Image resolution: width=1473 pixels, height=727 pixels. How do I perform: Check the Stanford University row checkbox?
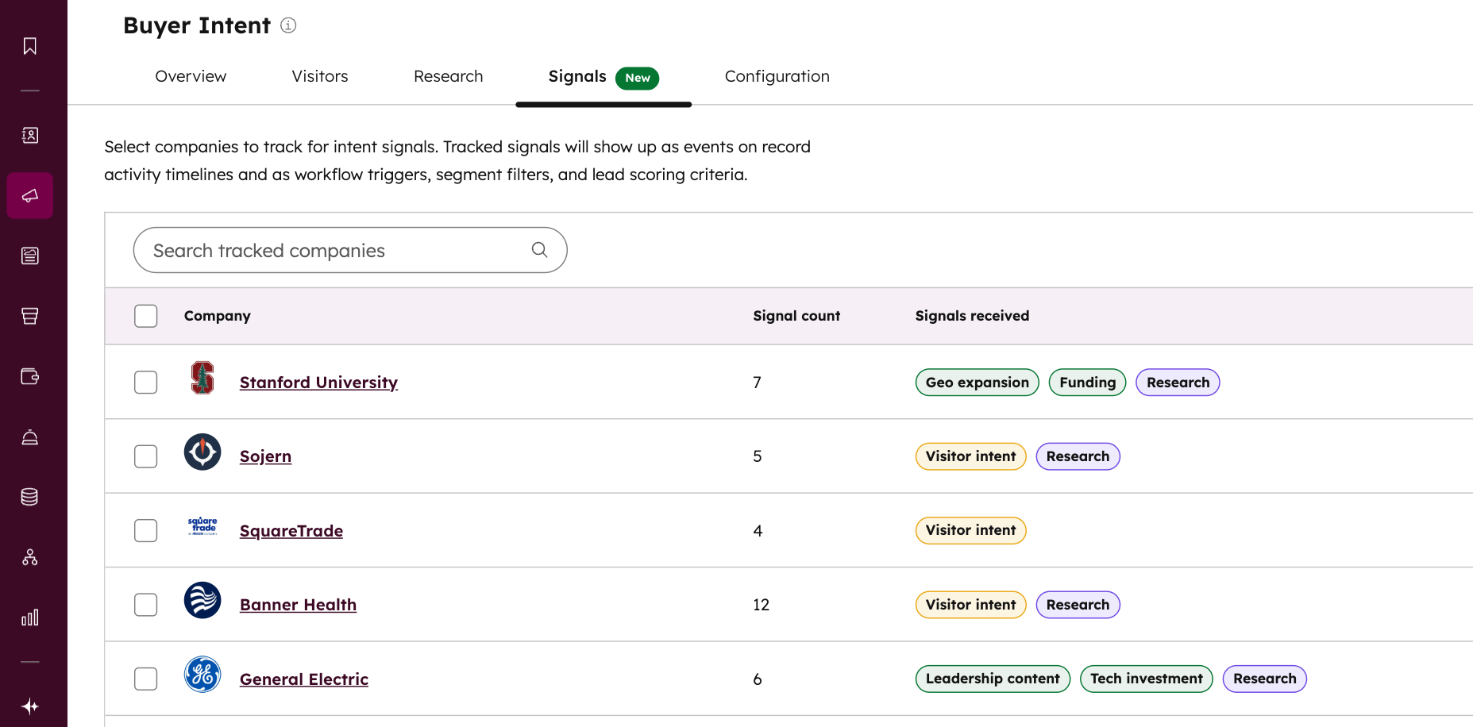146,382
